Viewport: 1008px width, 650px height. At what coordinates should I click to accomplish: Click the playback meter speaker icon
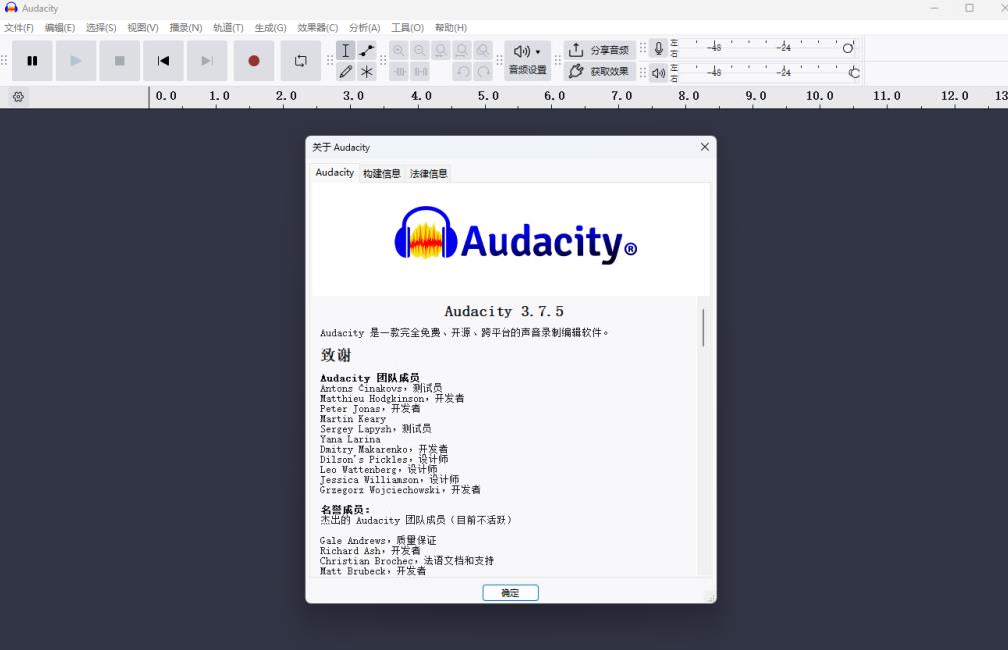[x=659, y=73]
